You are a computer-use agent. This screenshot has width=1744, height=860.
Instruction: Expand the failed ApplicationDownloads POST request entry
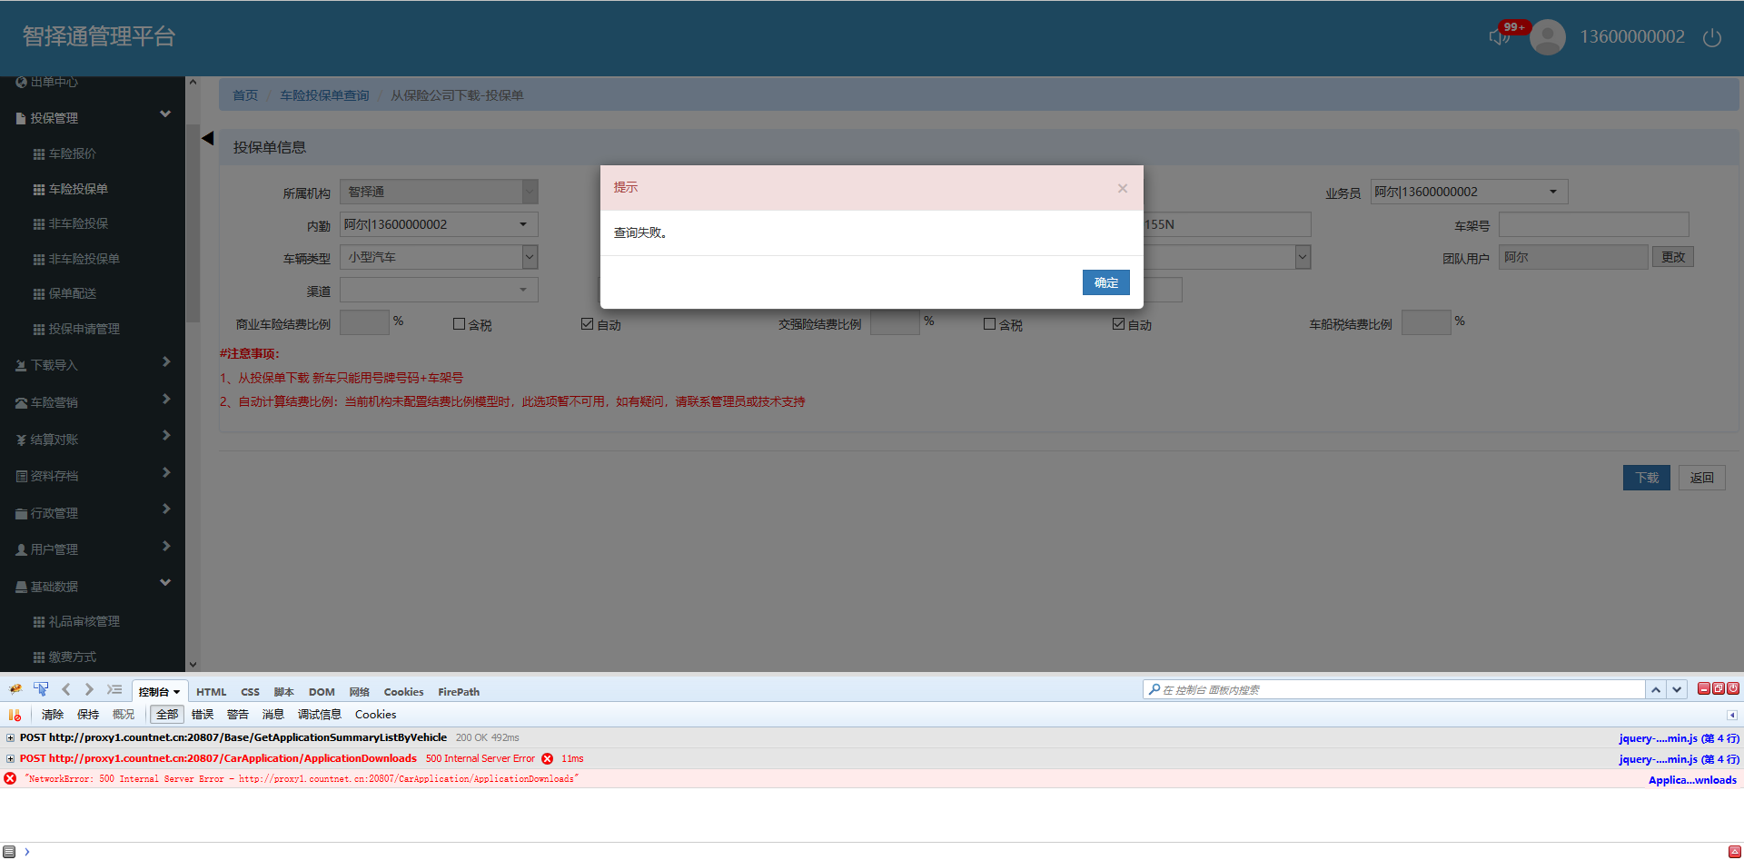[11, 759]
